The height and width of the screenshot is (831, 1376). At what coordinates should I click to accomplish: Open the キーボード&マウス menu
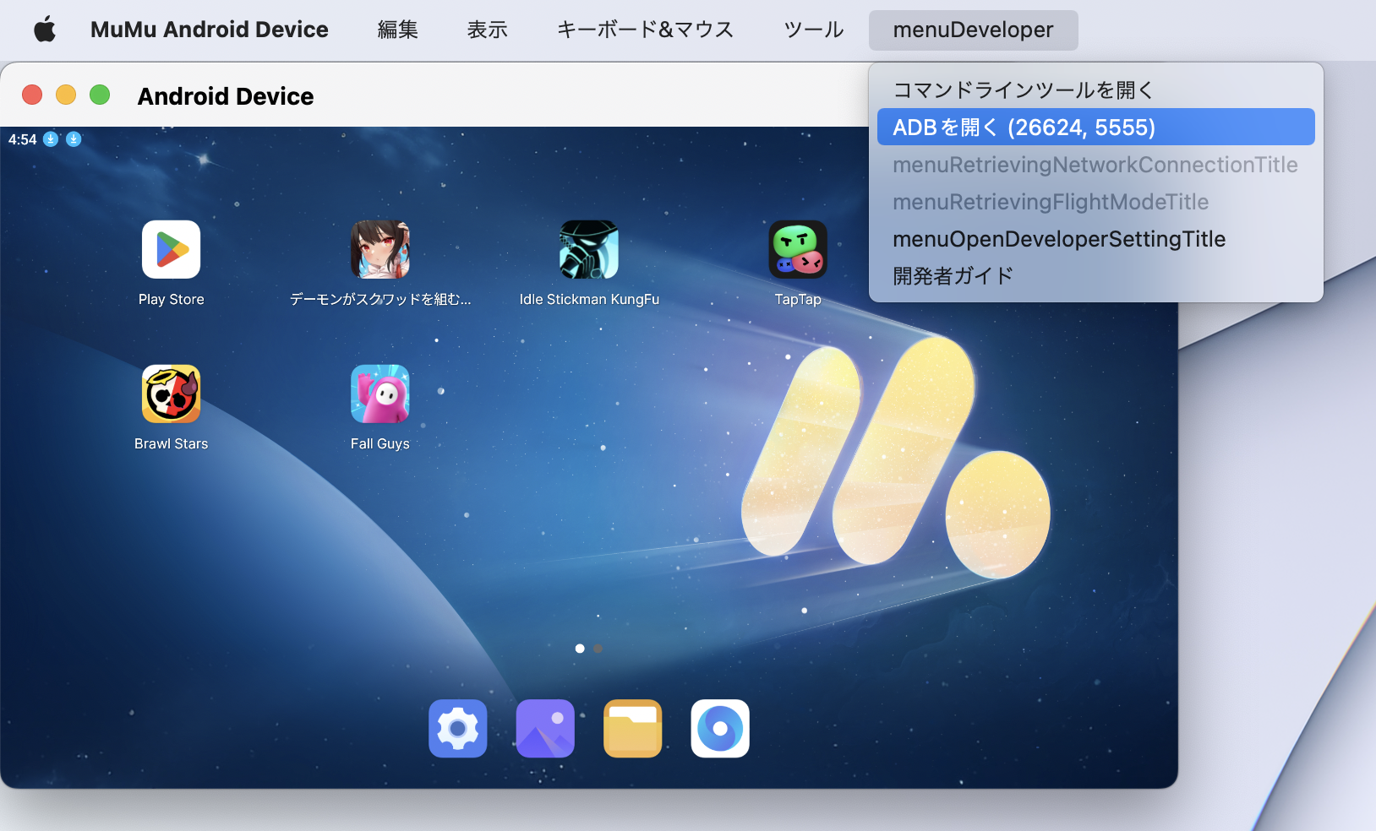click(x=645, y=30)
